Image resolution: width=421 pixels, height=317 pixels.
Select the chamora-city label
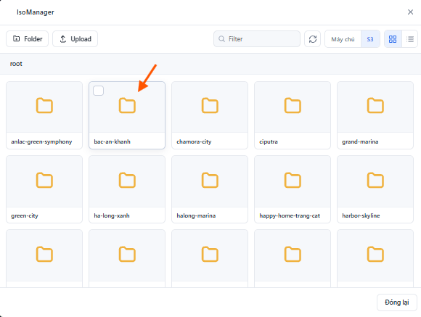(194, 141)
